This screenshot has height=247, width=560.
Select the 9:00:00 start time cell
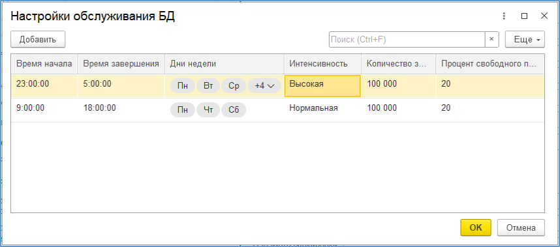tap(44, 110)
